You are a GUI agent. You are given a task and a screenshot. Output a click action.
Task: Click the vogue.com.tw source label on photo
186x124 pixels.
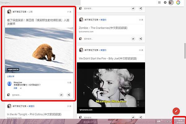13,69
